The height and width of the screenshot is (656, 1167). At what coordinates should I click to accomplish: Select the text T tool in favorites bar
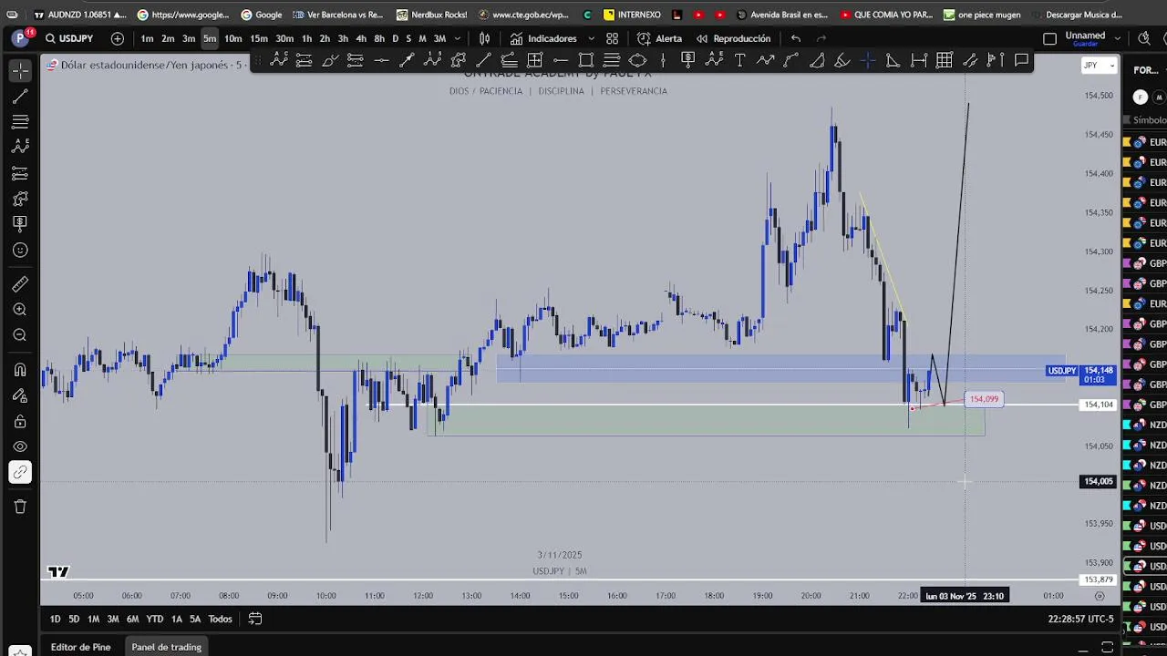click(739, 60)
